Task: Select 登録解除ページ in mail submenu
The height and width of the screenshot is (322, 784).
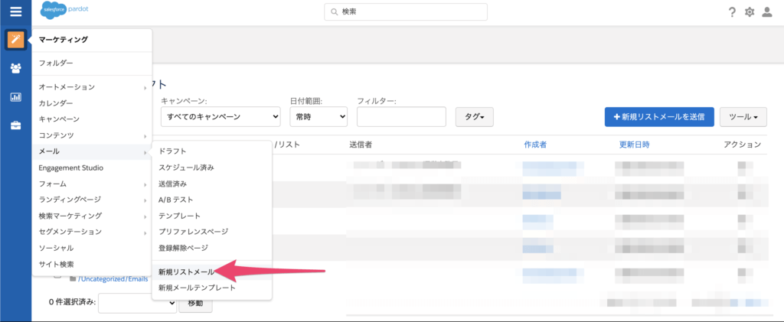Action: [212, 248]
